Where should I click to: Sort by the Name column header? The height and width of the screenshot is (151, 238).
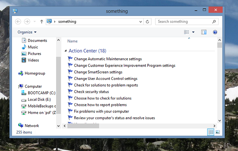click(x=72, y=41)
